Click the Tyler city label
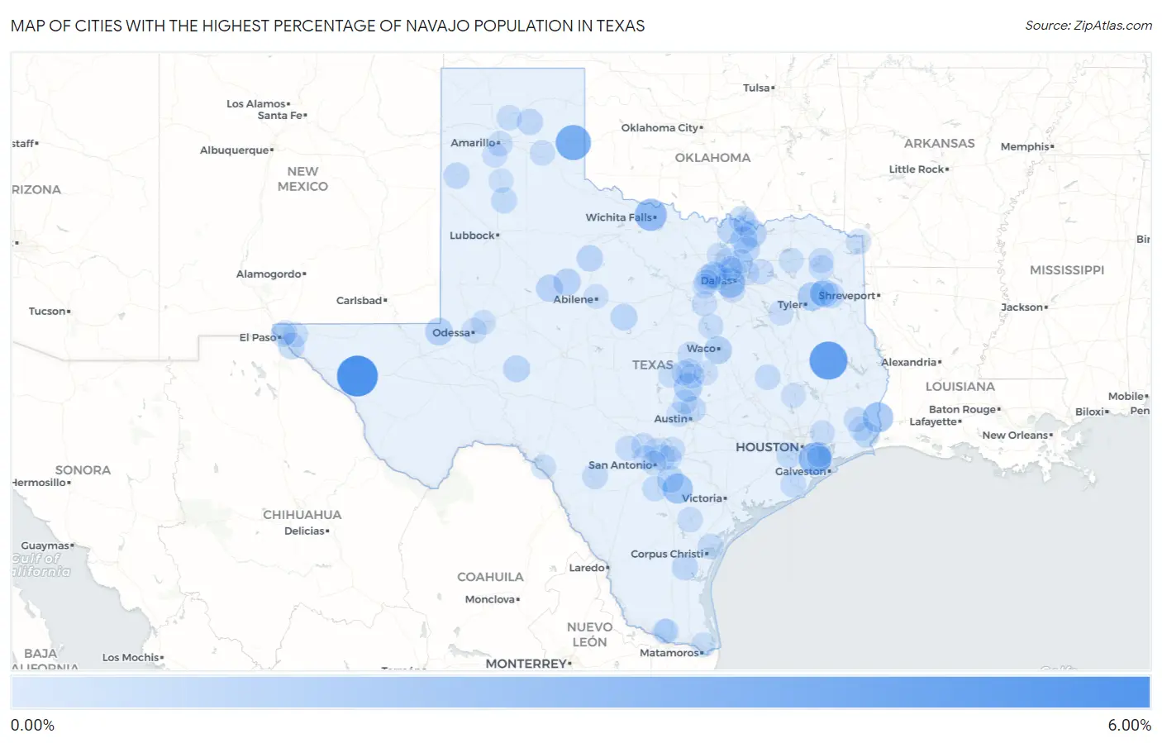The width and height of the screenshot is (1162, 743). click(792, 305)
